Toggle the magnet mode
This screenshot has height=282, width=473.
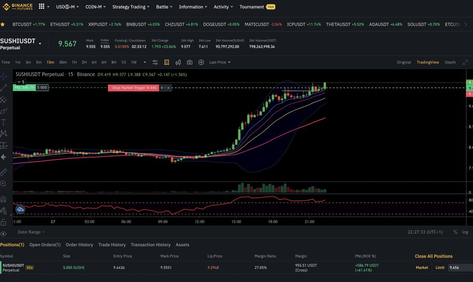click(x=4, y=199)
